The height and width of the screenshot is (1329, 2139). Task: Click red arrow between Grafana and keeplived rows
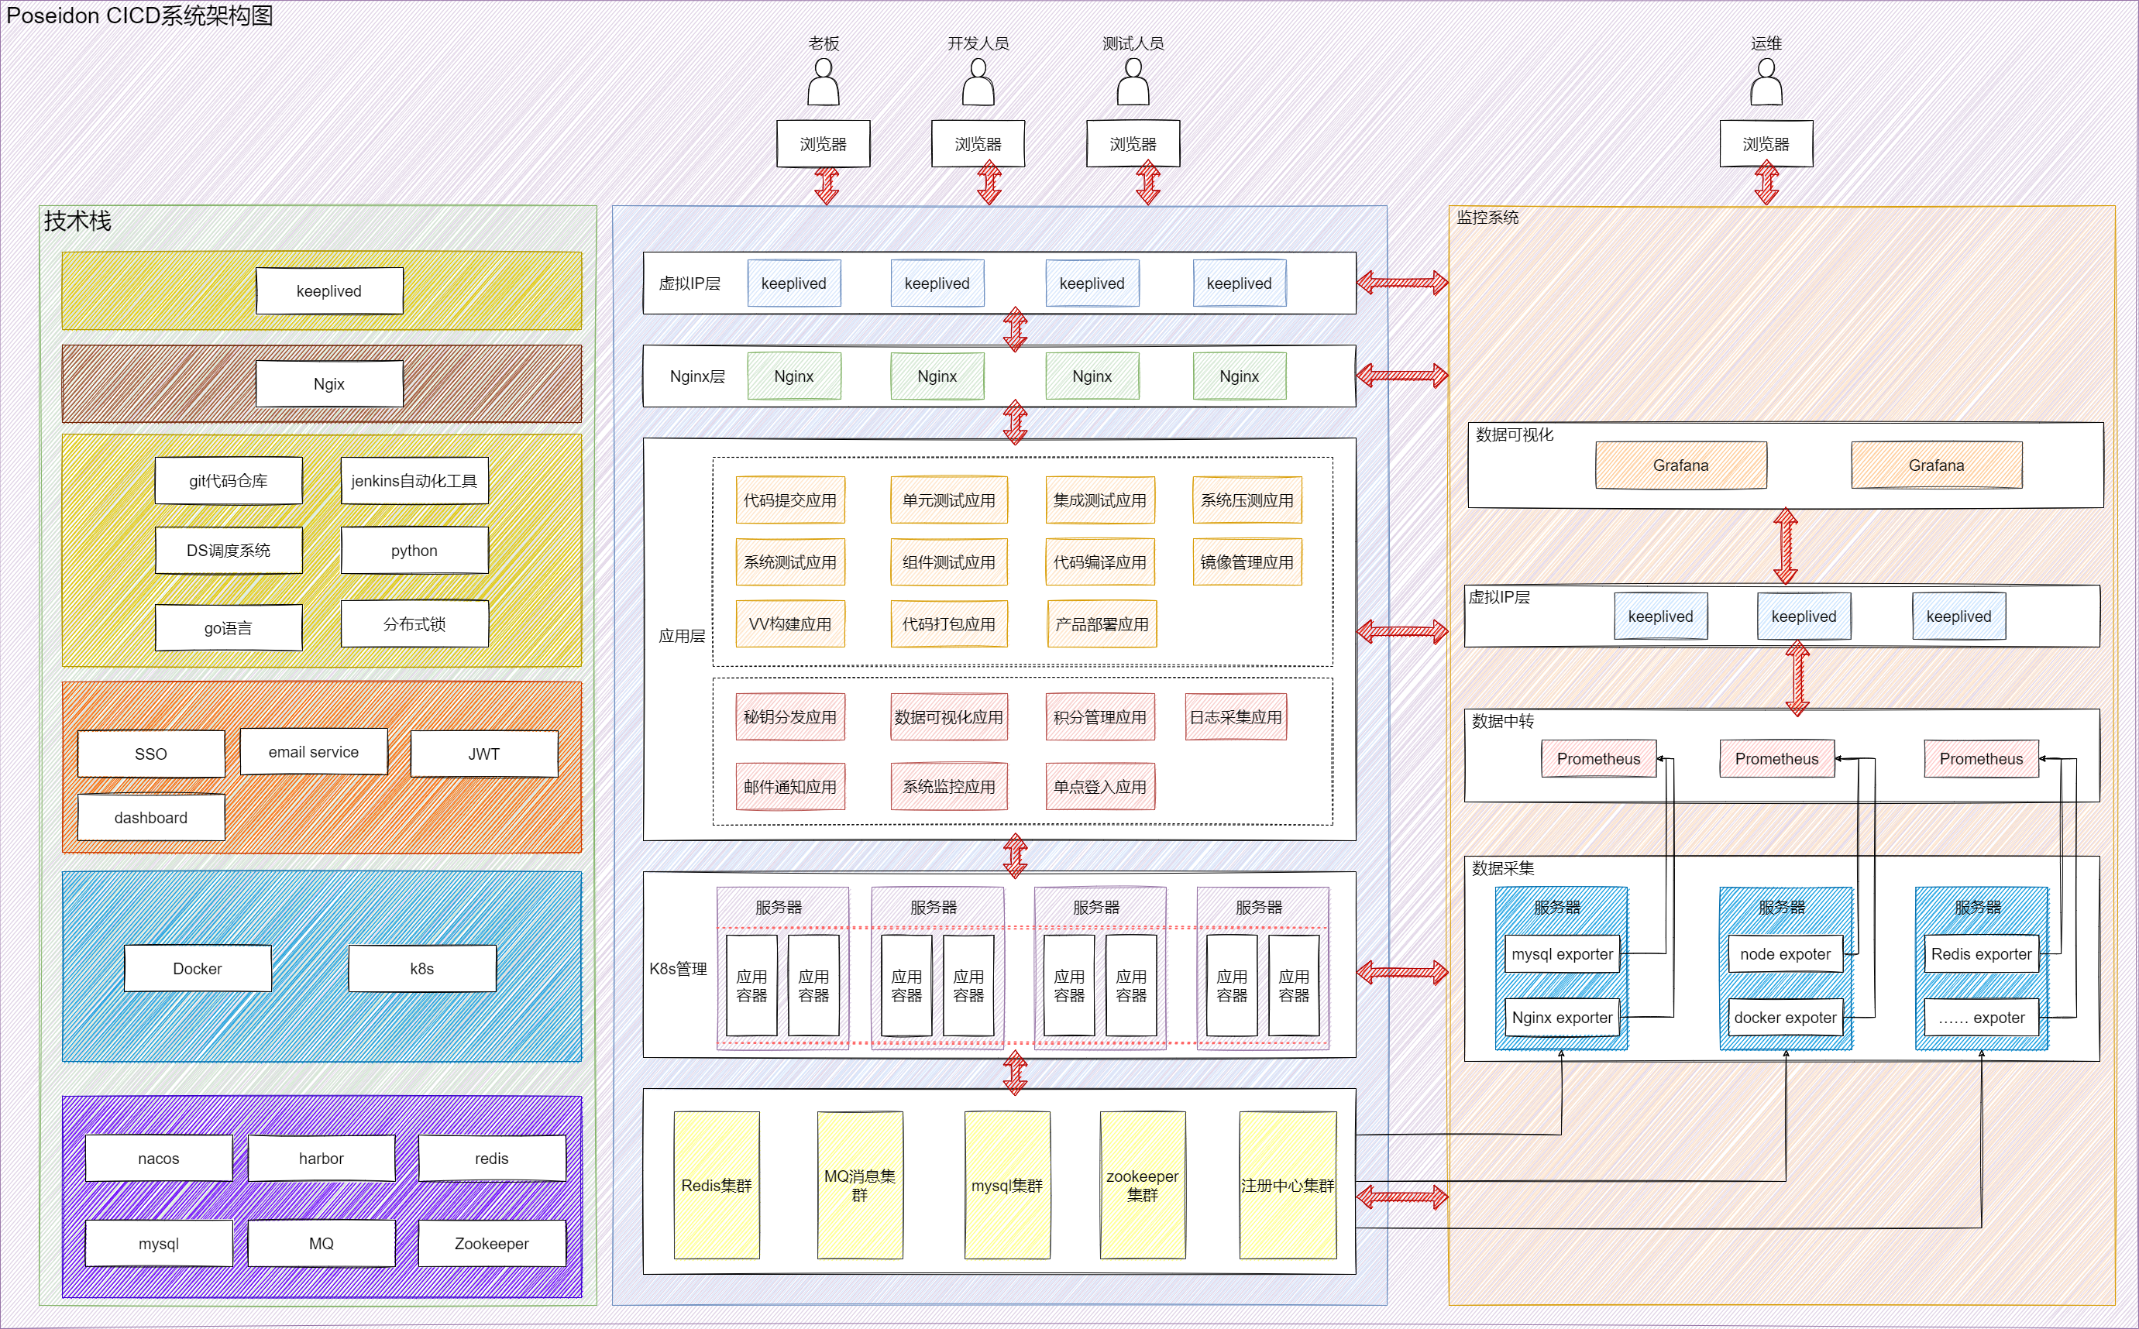point(1785,546)
